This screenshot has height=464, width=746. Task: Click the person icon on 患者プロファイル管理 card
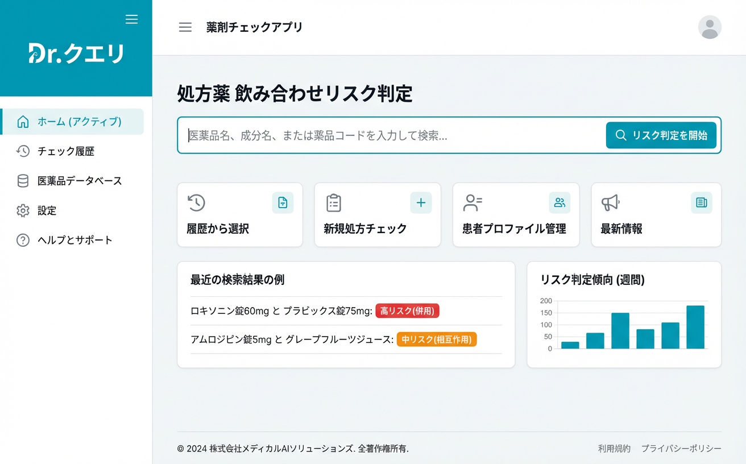click(473, 202)
